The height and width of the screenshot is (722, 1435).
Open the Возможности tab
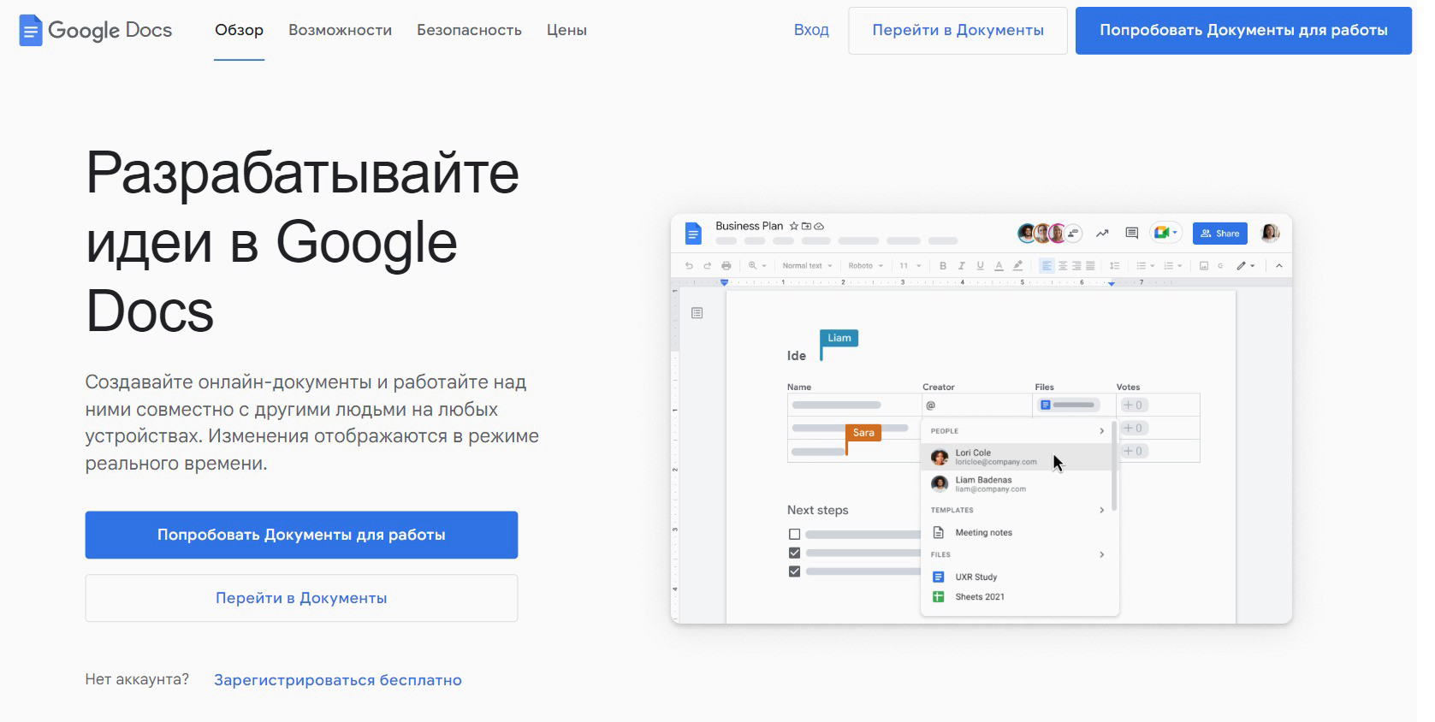340,30
